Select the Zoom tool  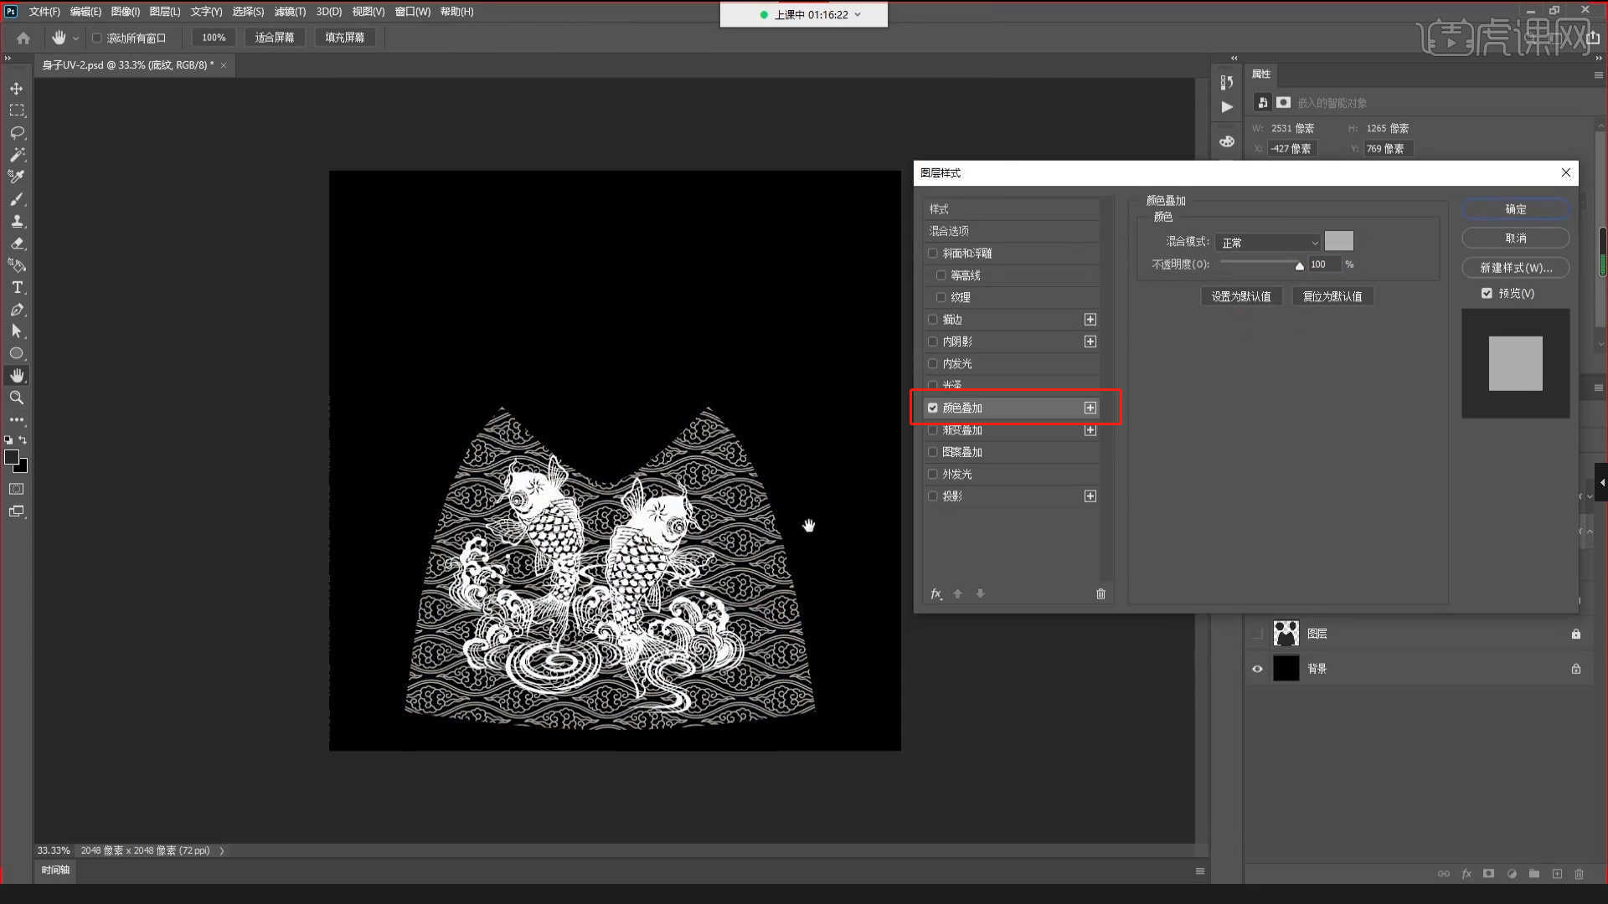(17, 398)
